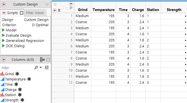Click the column Filter search field
Image resolution: width=187 pixels, height=103 pixels.
click(x=17, y=68)
